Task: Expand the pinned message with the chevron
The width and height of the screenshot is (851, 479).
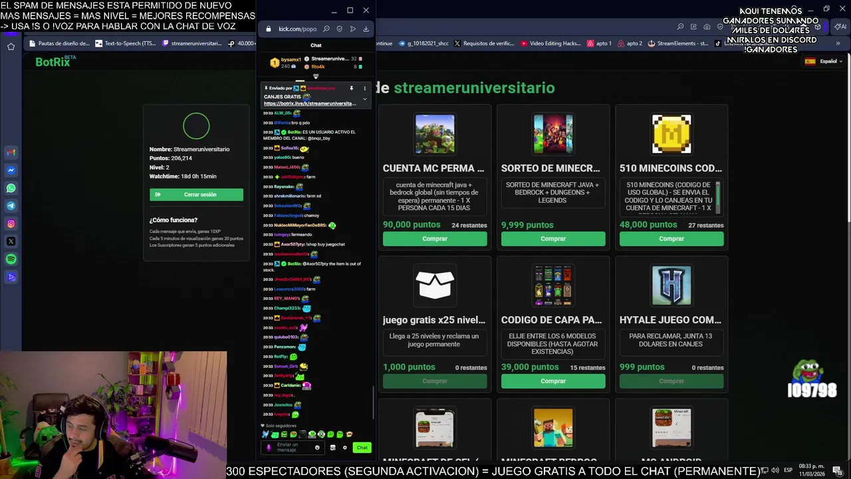Action: (364, 99)
